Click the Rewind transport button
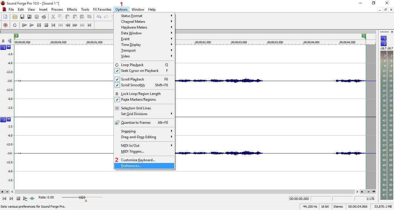 click(x=68, y=25)
